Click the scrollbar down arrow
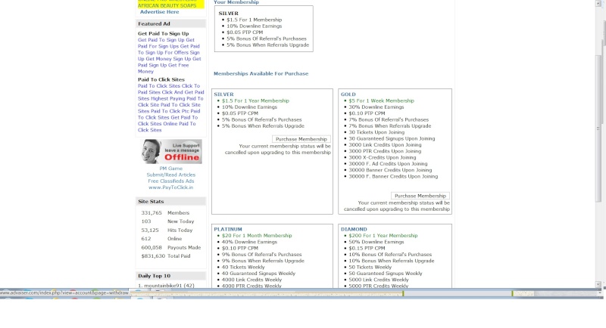The image size is (606, 328). pyautogui.click(x=598, y=285)
